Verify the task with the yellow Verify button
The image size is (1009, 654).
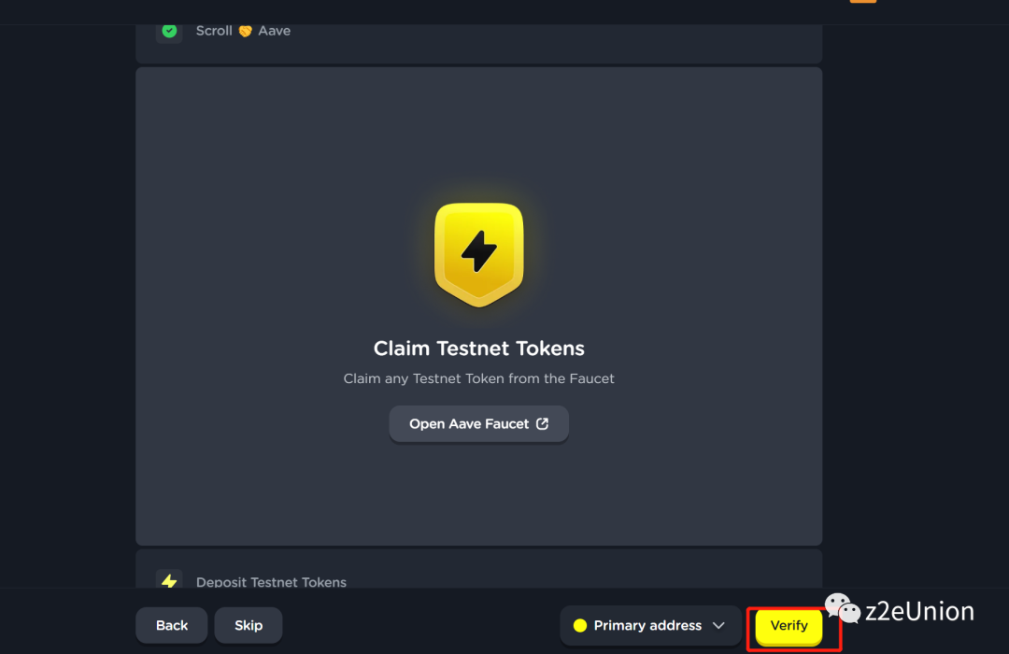tap(789, 626)
